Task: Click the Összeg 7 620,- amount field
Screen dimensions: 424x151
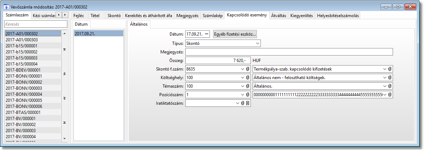Action: [x=218, y=61]
